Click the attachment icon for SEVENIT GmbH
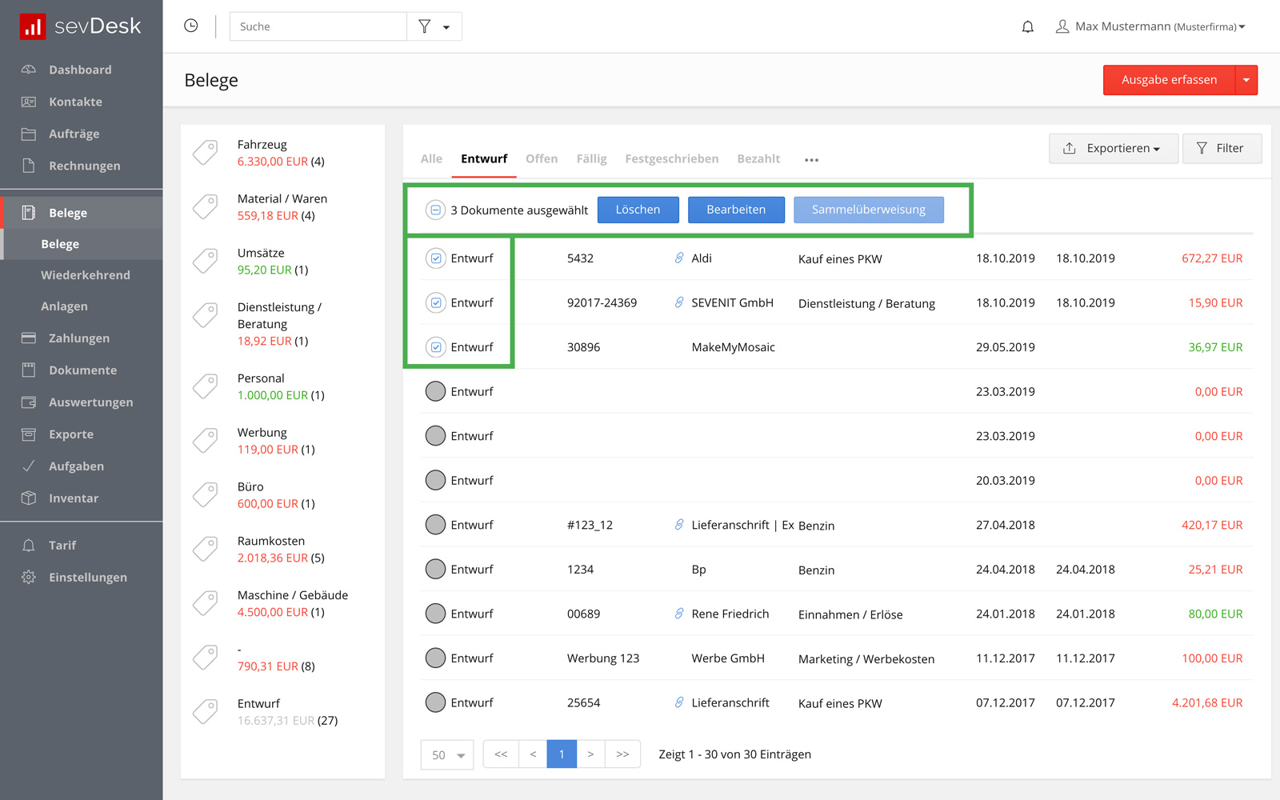This screenshot has height=800, width=1280. point(679,302)
